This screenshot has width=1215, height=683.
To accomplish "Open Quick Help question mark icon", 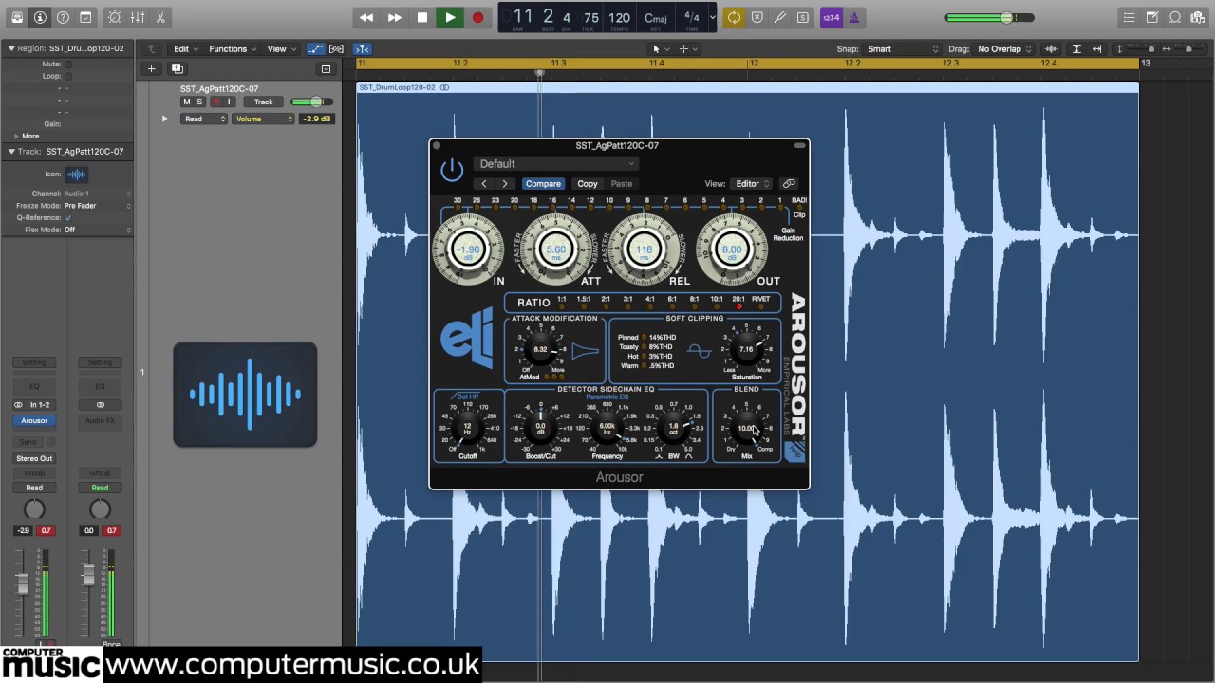I will 63,17.
